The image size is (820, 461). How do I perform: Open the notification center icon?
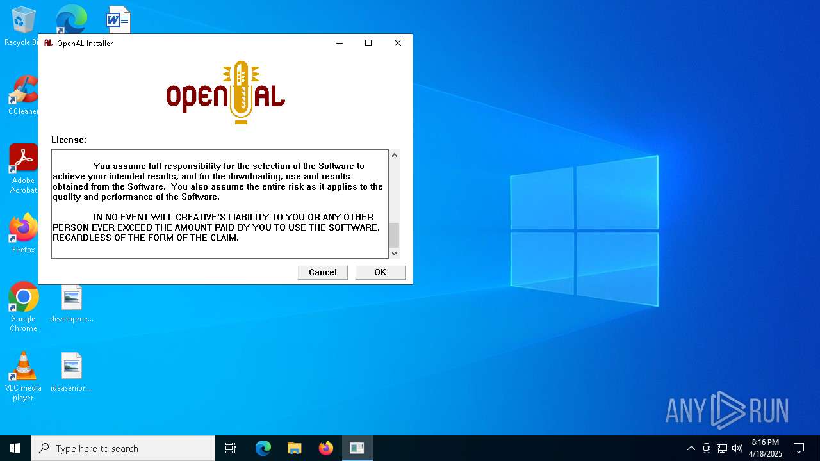click(x=799, y=448)
